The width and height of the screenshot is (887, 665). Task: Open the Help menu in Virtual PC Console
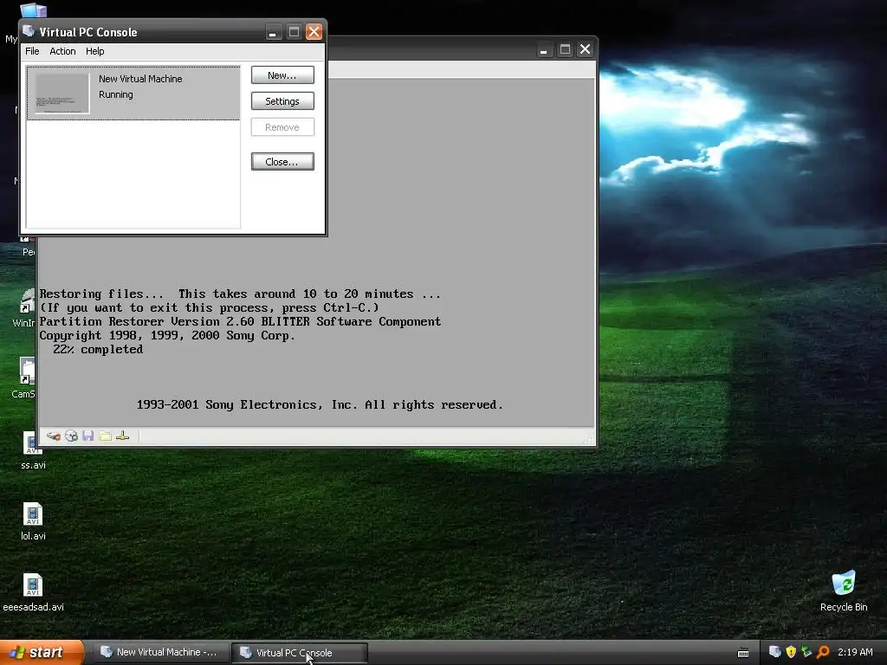(95, 51)
